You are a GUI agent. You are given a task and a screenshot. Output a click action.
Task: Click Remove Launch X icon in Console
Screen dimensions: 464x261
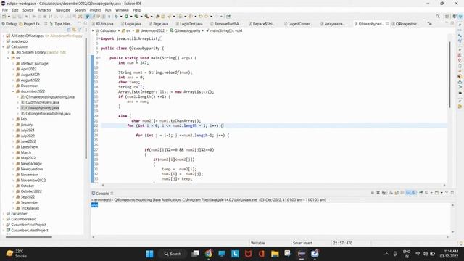pyautogui.click(x=378, y=193)
